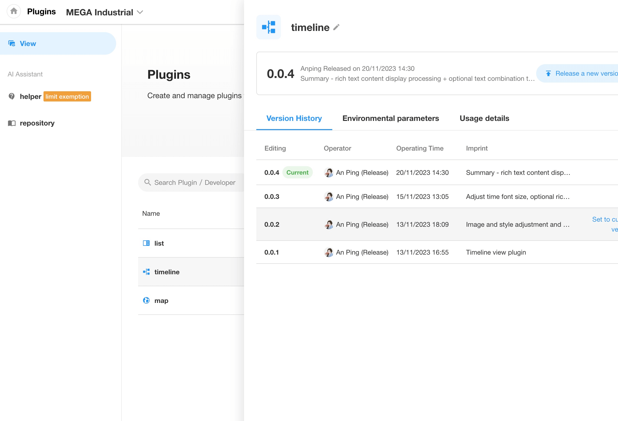Click the large timeline plugin icon
Screen dimensions: 618x421
click(x=268, y=27)
